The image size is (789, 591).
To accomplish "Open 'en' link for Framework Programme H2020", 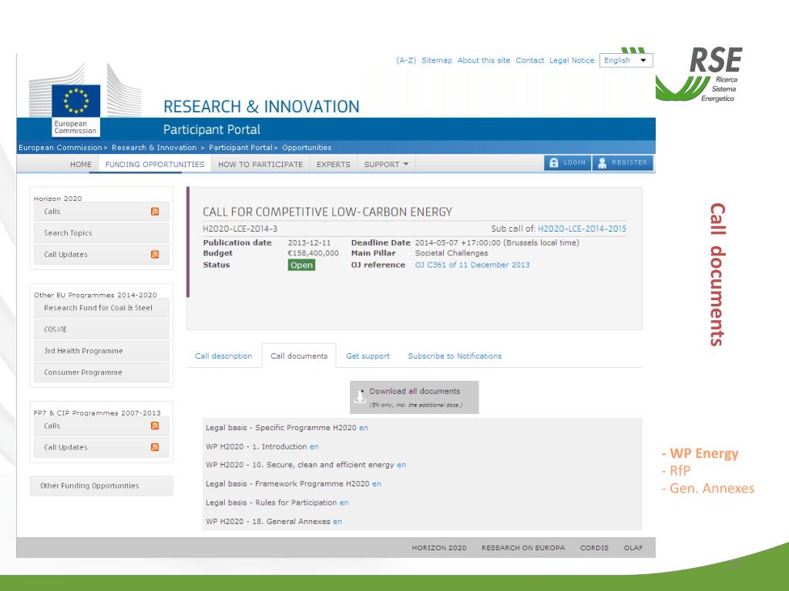I will [376, 484].
